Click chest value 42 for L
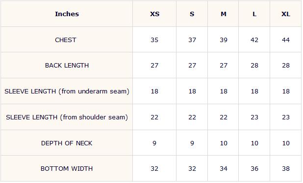The height and width of the screenshot is (183, 303). coord(254,40)
